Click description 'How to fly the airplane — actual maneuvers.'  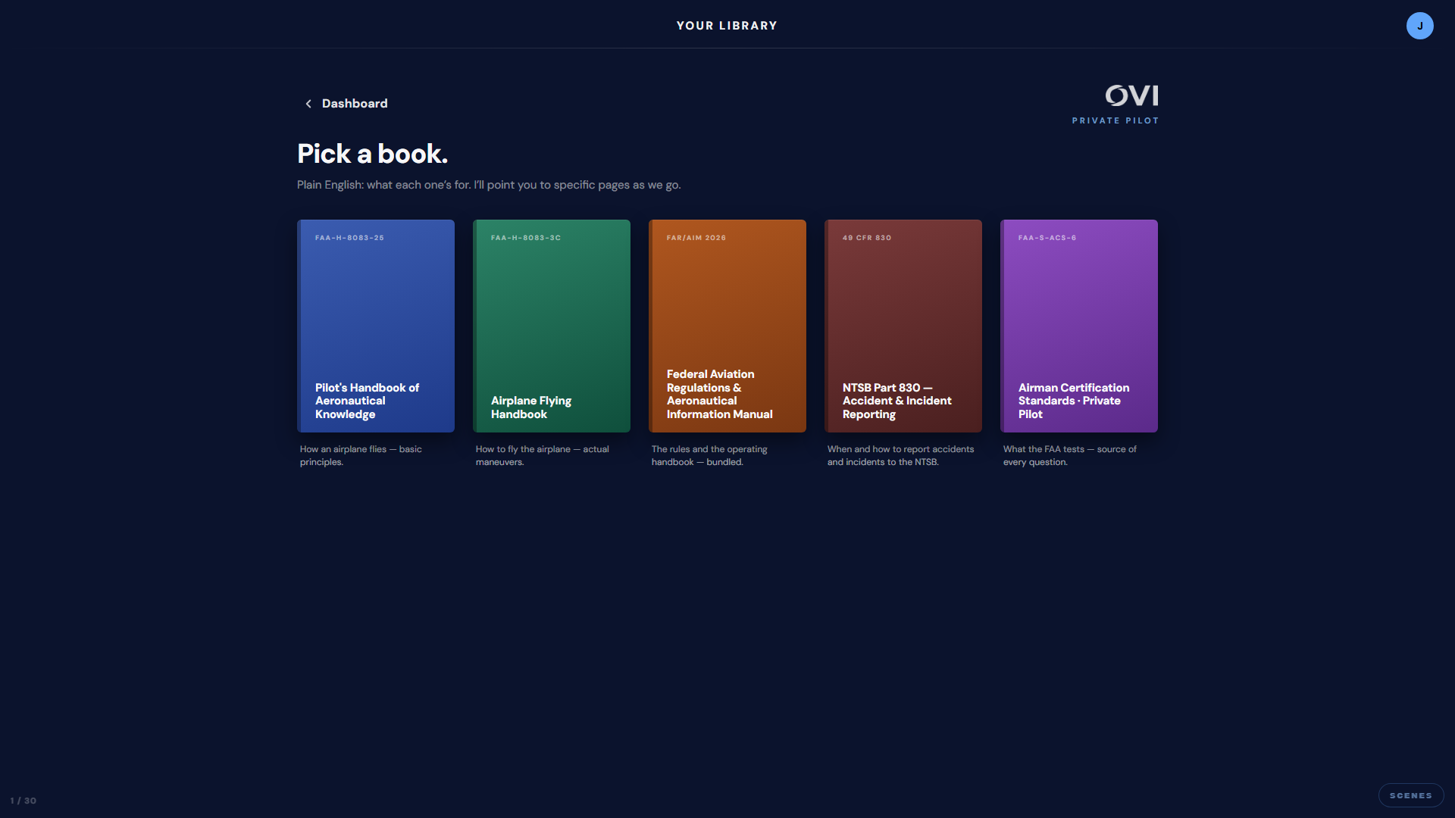[542, 455]
